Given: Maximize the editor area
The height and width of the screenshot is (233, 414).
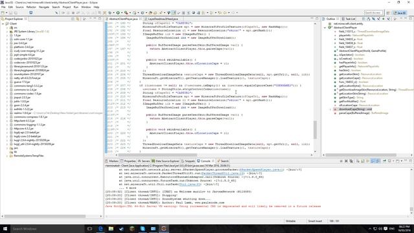Looking at the screenshot, I should coord(317,19).
